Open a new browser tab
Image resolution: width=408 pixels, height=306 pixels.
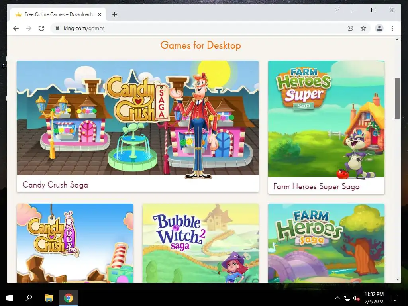(115, 14)
